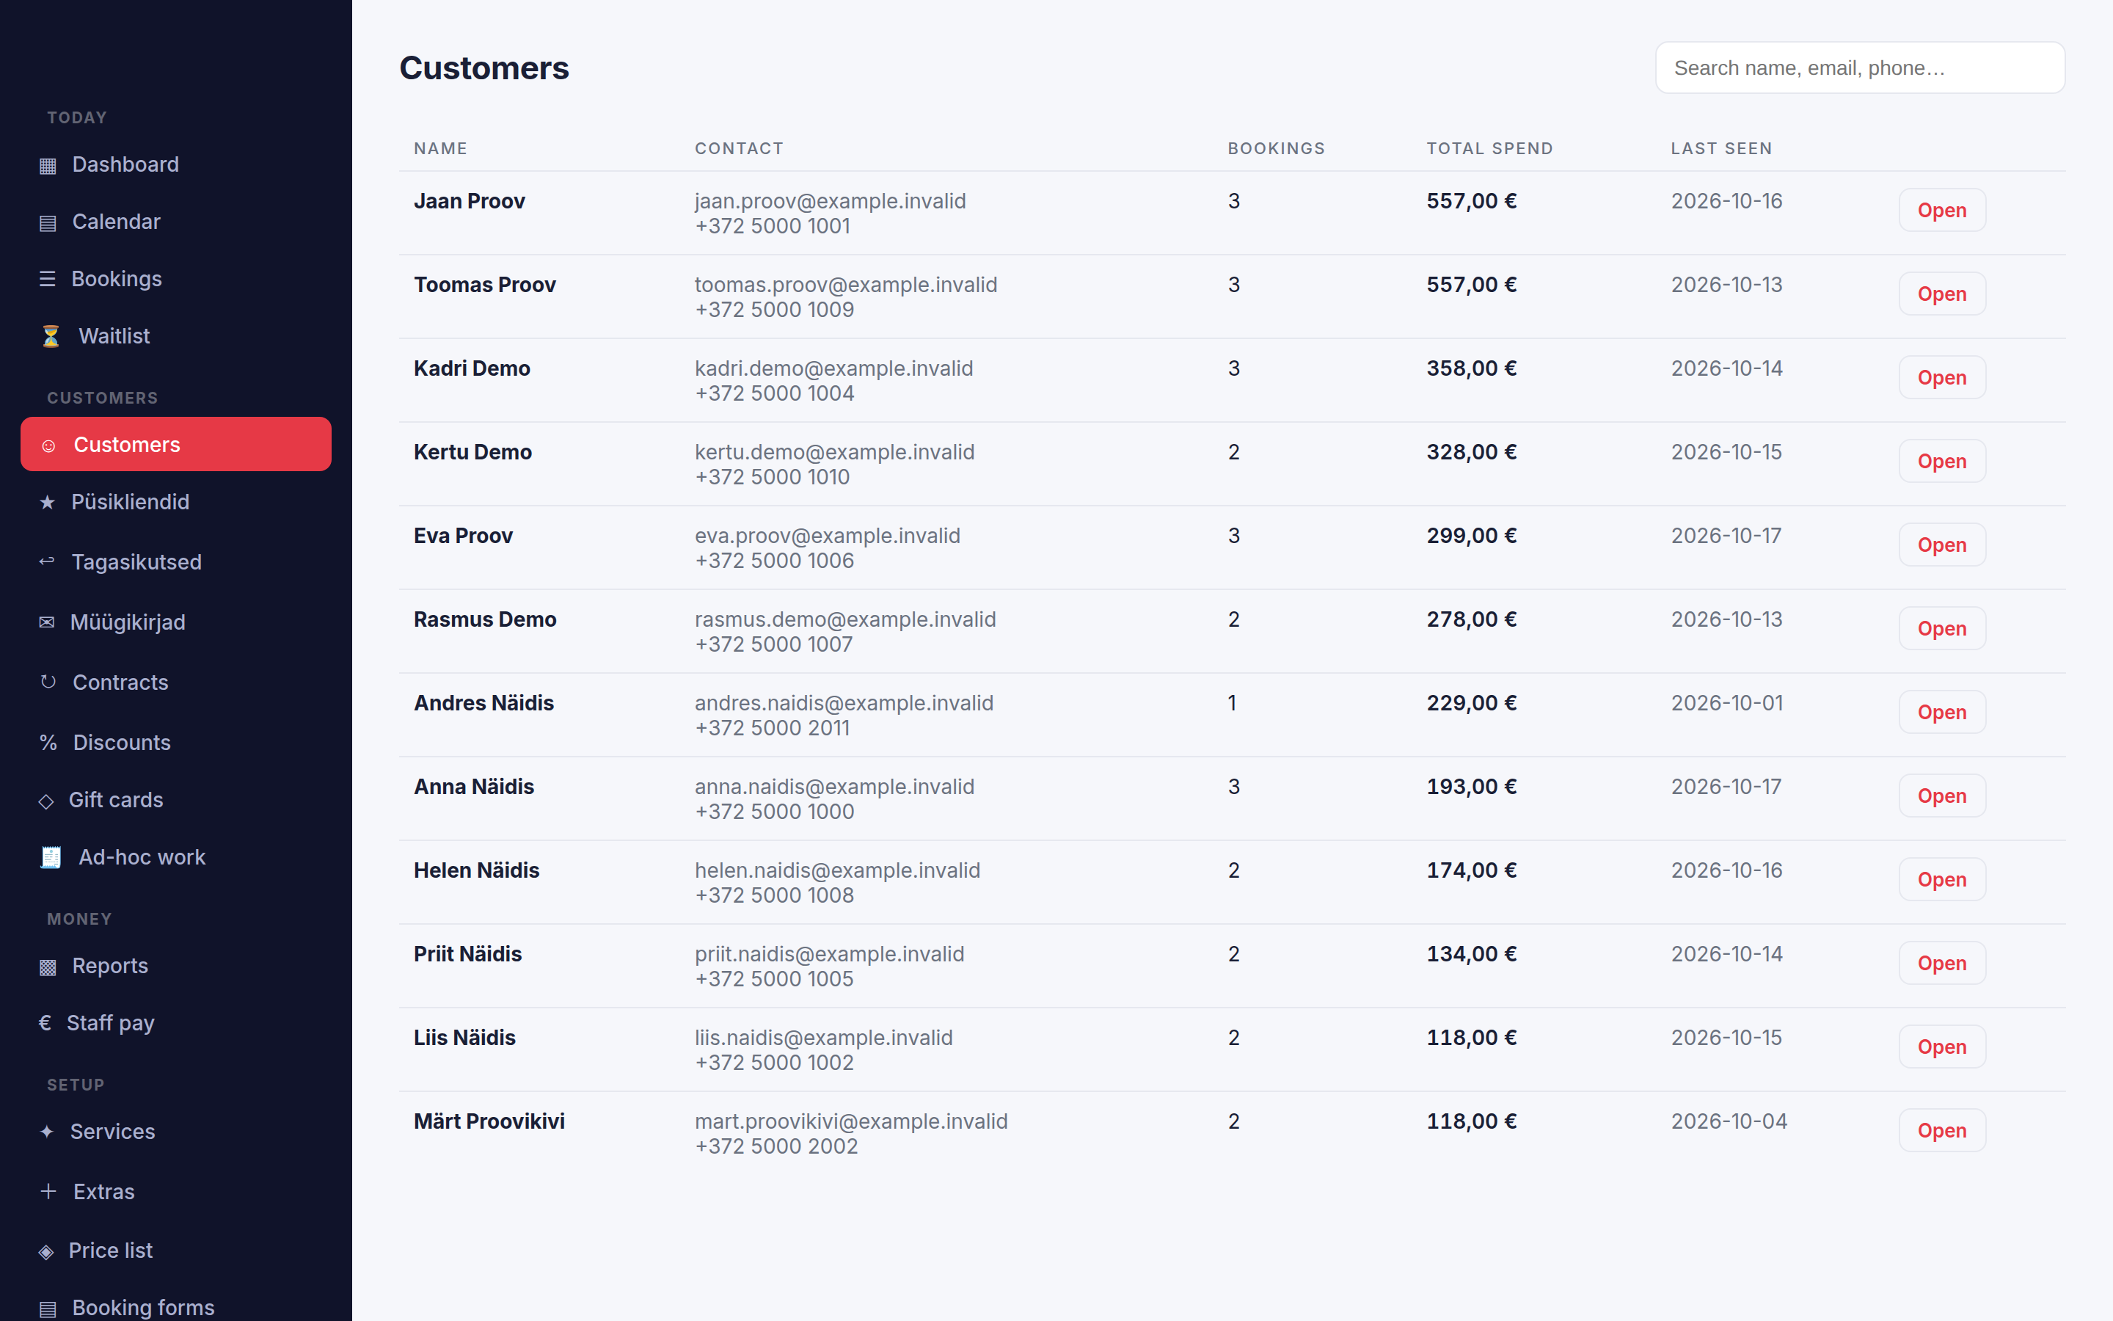Click the 134,00 € total spend value
2113x1321 pixels.
[1471, 954]
